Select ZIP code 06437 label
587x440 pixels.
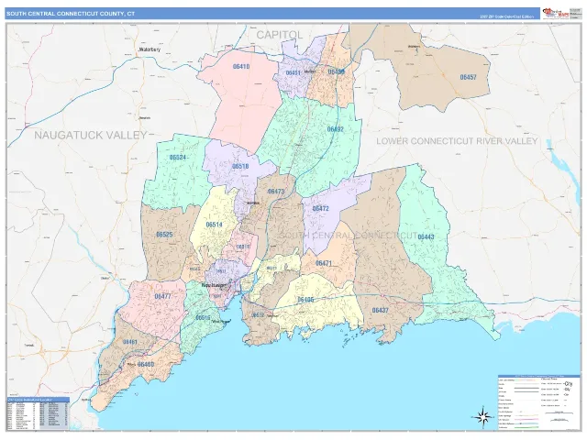[x=381, y=310]
